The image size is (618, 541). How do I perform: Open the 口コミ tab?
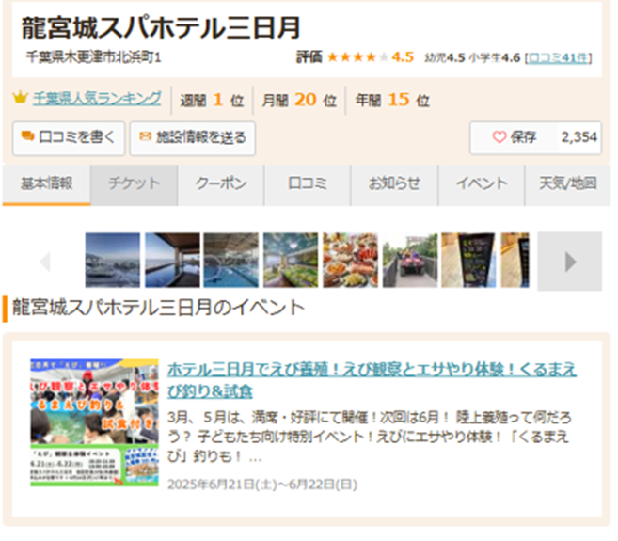[307, 184]
